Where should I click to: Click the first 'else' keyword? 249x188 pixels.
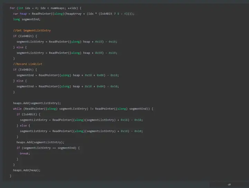click(20, 47)
